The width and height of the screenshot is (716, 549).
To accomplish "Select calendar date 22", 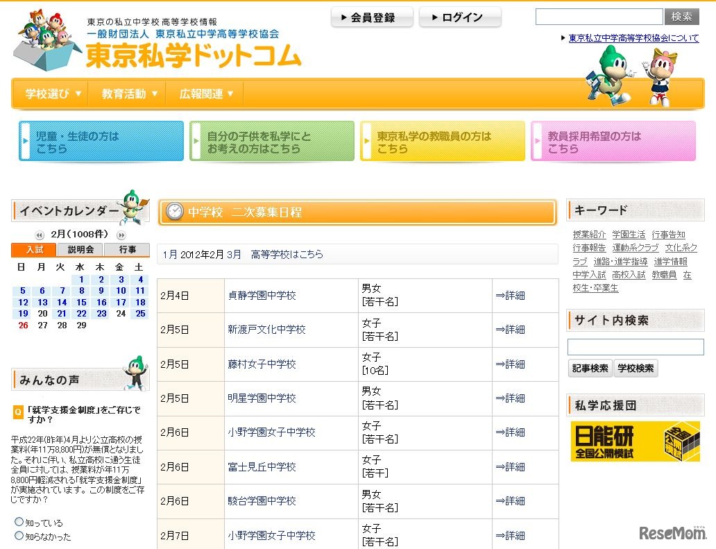I will [81, 314].
